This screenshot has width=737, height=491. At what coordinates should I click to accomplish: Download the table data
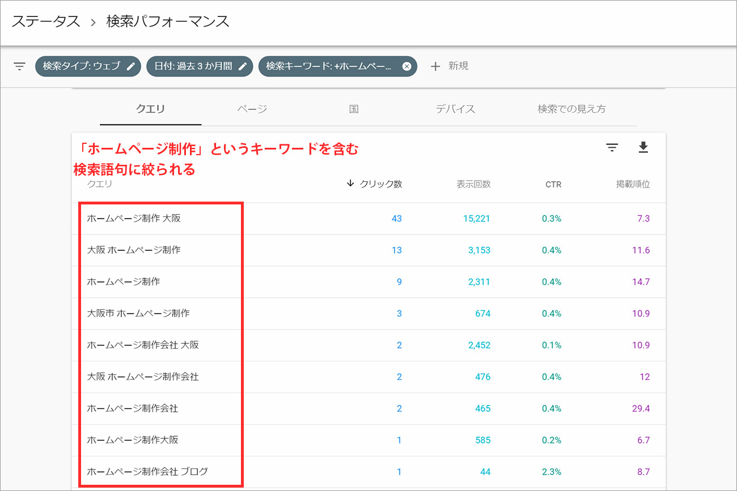click(x=643, y=148)
